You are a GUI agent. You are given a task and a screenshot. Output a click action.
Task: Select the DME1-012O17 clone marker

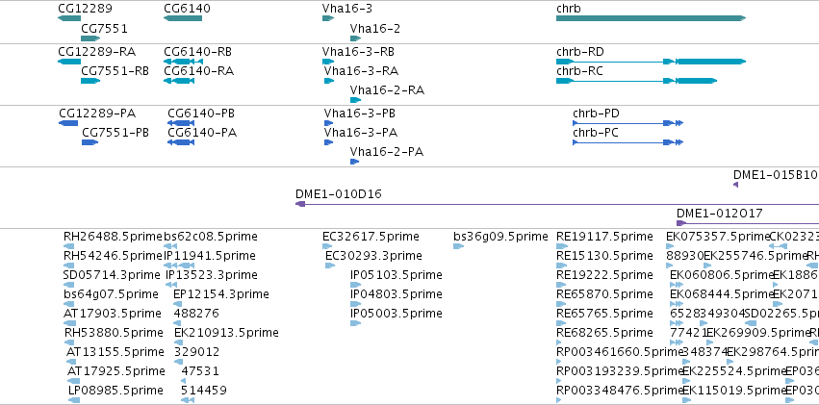[x=681, y=223]
